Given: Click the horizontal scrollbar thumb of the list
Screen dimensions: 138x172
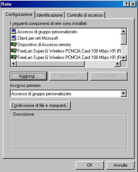Looking at the screenshot, I should [50, 64].
